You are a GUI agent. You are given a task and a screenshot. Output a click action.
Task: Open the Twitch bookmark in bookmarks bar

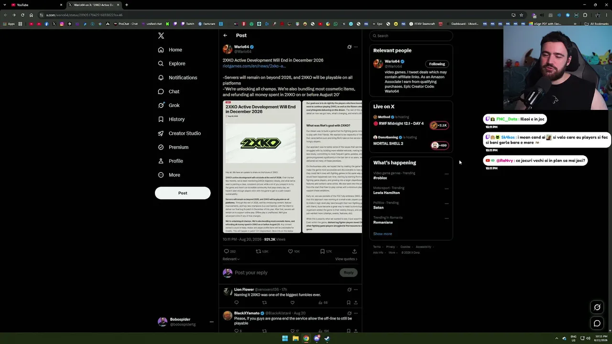pos(187,24)
